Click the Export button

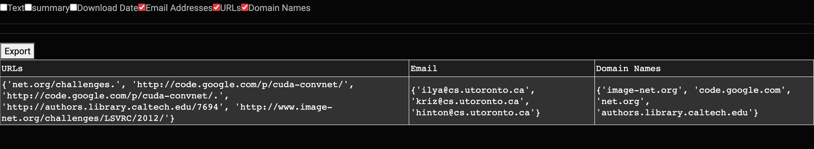pos(17,51)
